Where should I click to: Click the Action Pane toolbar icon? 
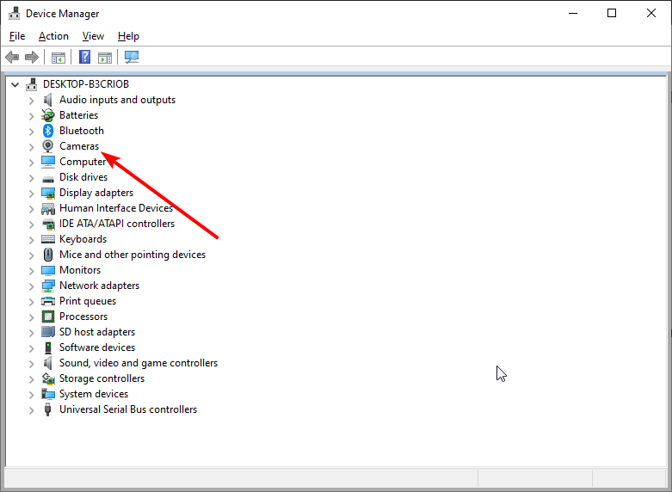click(x=105, y=57)
